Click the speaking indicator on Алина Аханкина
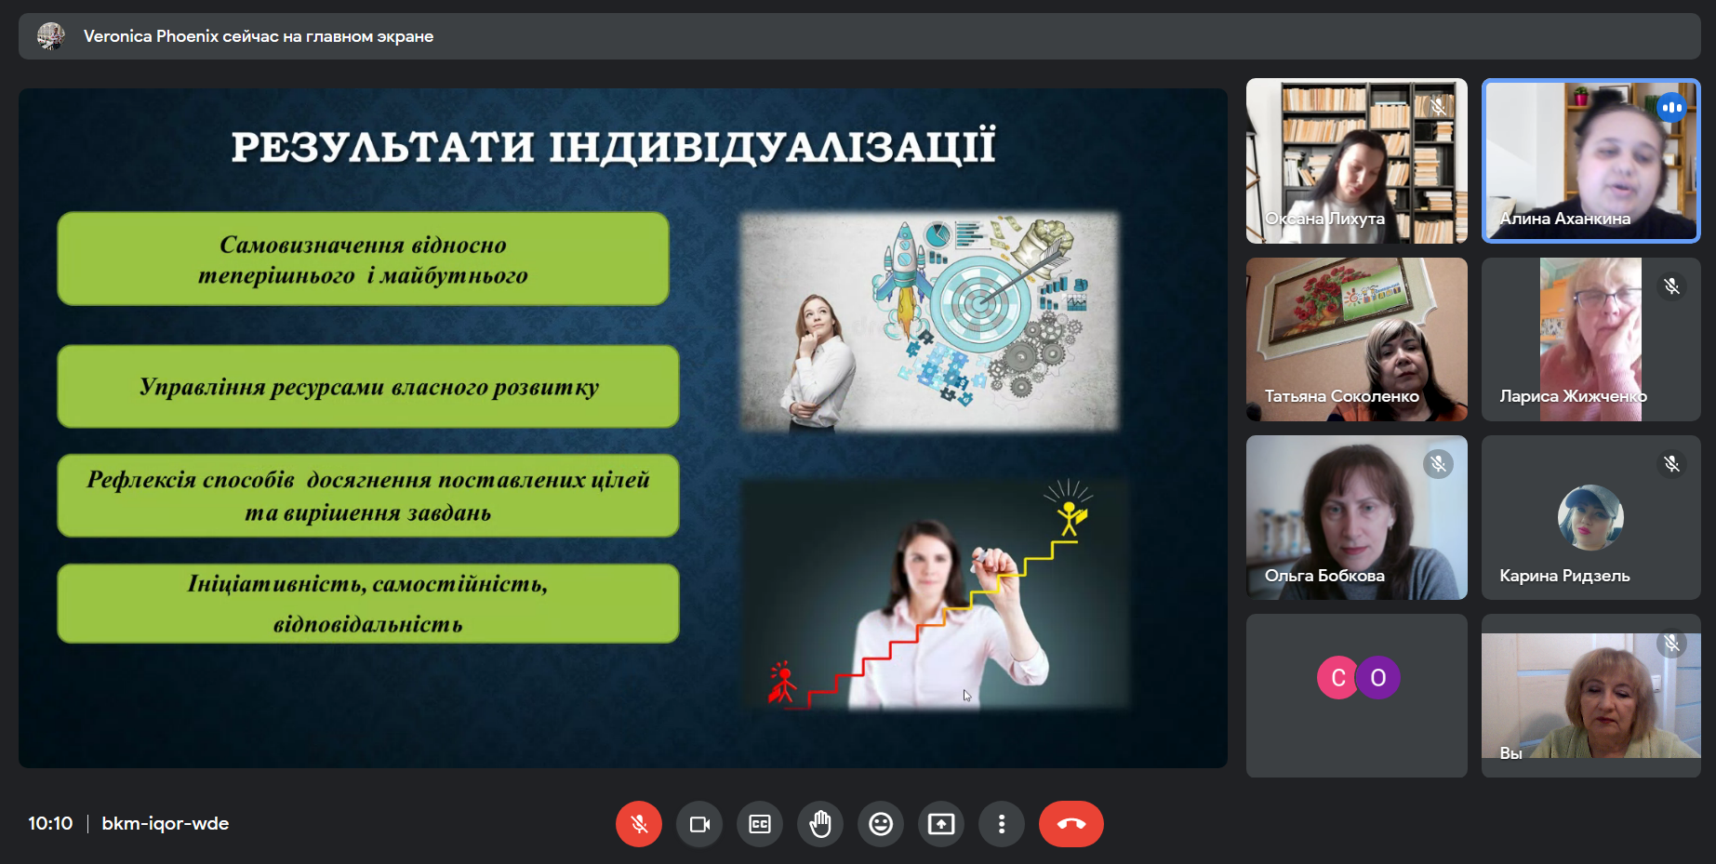The width and height of the screenshot is (1716, 864). [1671, 108]
